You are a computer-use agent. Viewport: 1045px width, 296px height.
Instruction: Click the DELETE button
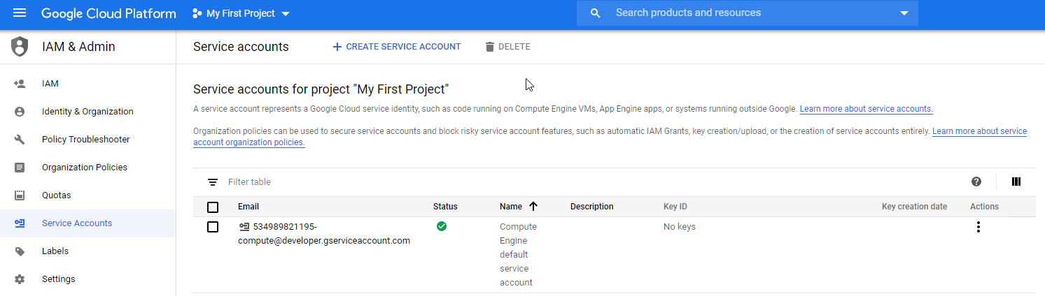pos(507,47)
